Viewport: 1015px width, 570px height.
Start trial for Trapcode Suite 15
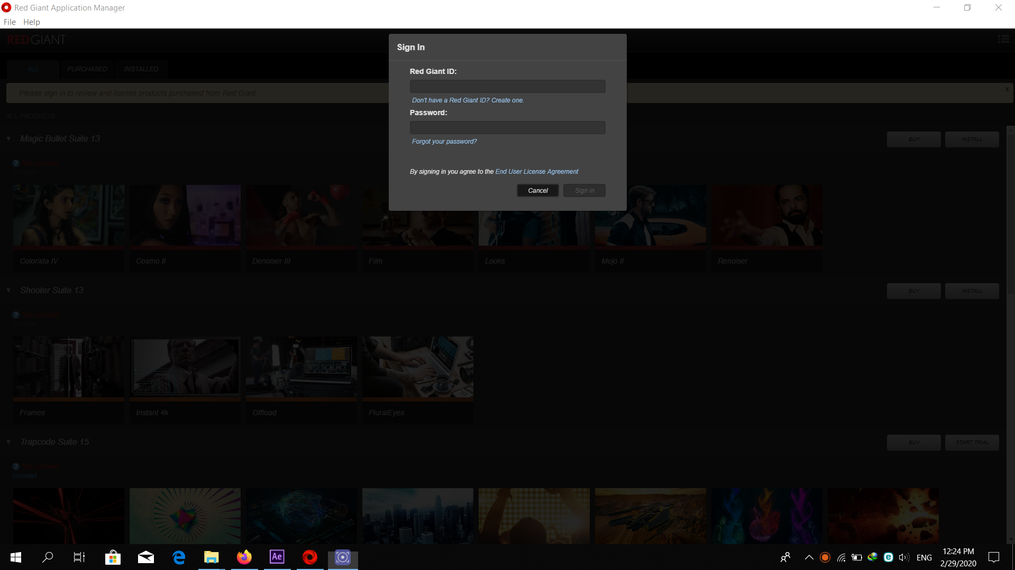(x=972, y=443)
